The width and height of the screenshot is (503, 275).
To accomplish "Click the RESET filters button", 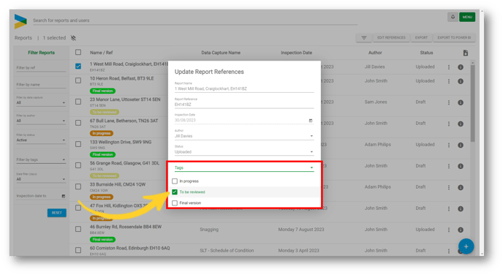I will coord(57,213).
